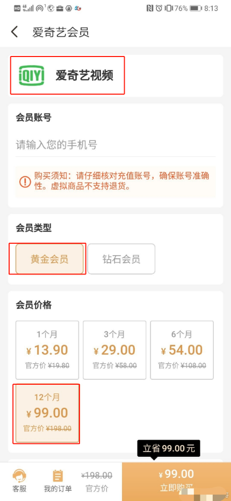Tap the 立省99.00元 tooltip bubble

[x=169, y=448]
